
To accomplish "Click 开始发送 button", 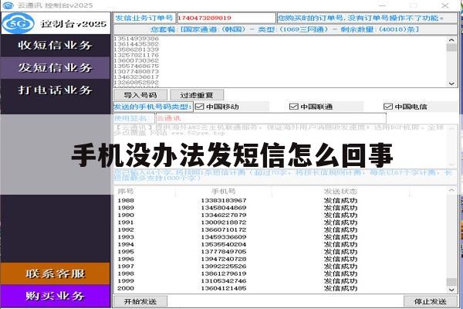I will pyautogui.click(x=140, y=301).
